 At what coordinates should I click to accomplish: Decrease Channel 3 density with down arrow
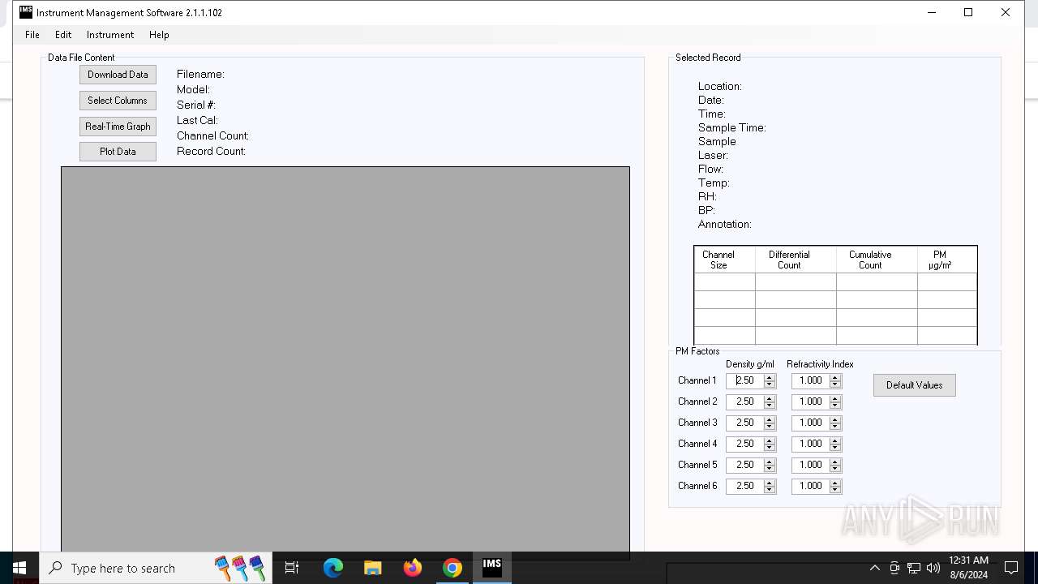770,427
